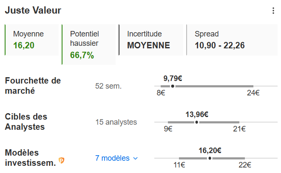Click the 24€ market range maximum
Image resolution: width=281 pixels, height=173 pixels.
253,94
